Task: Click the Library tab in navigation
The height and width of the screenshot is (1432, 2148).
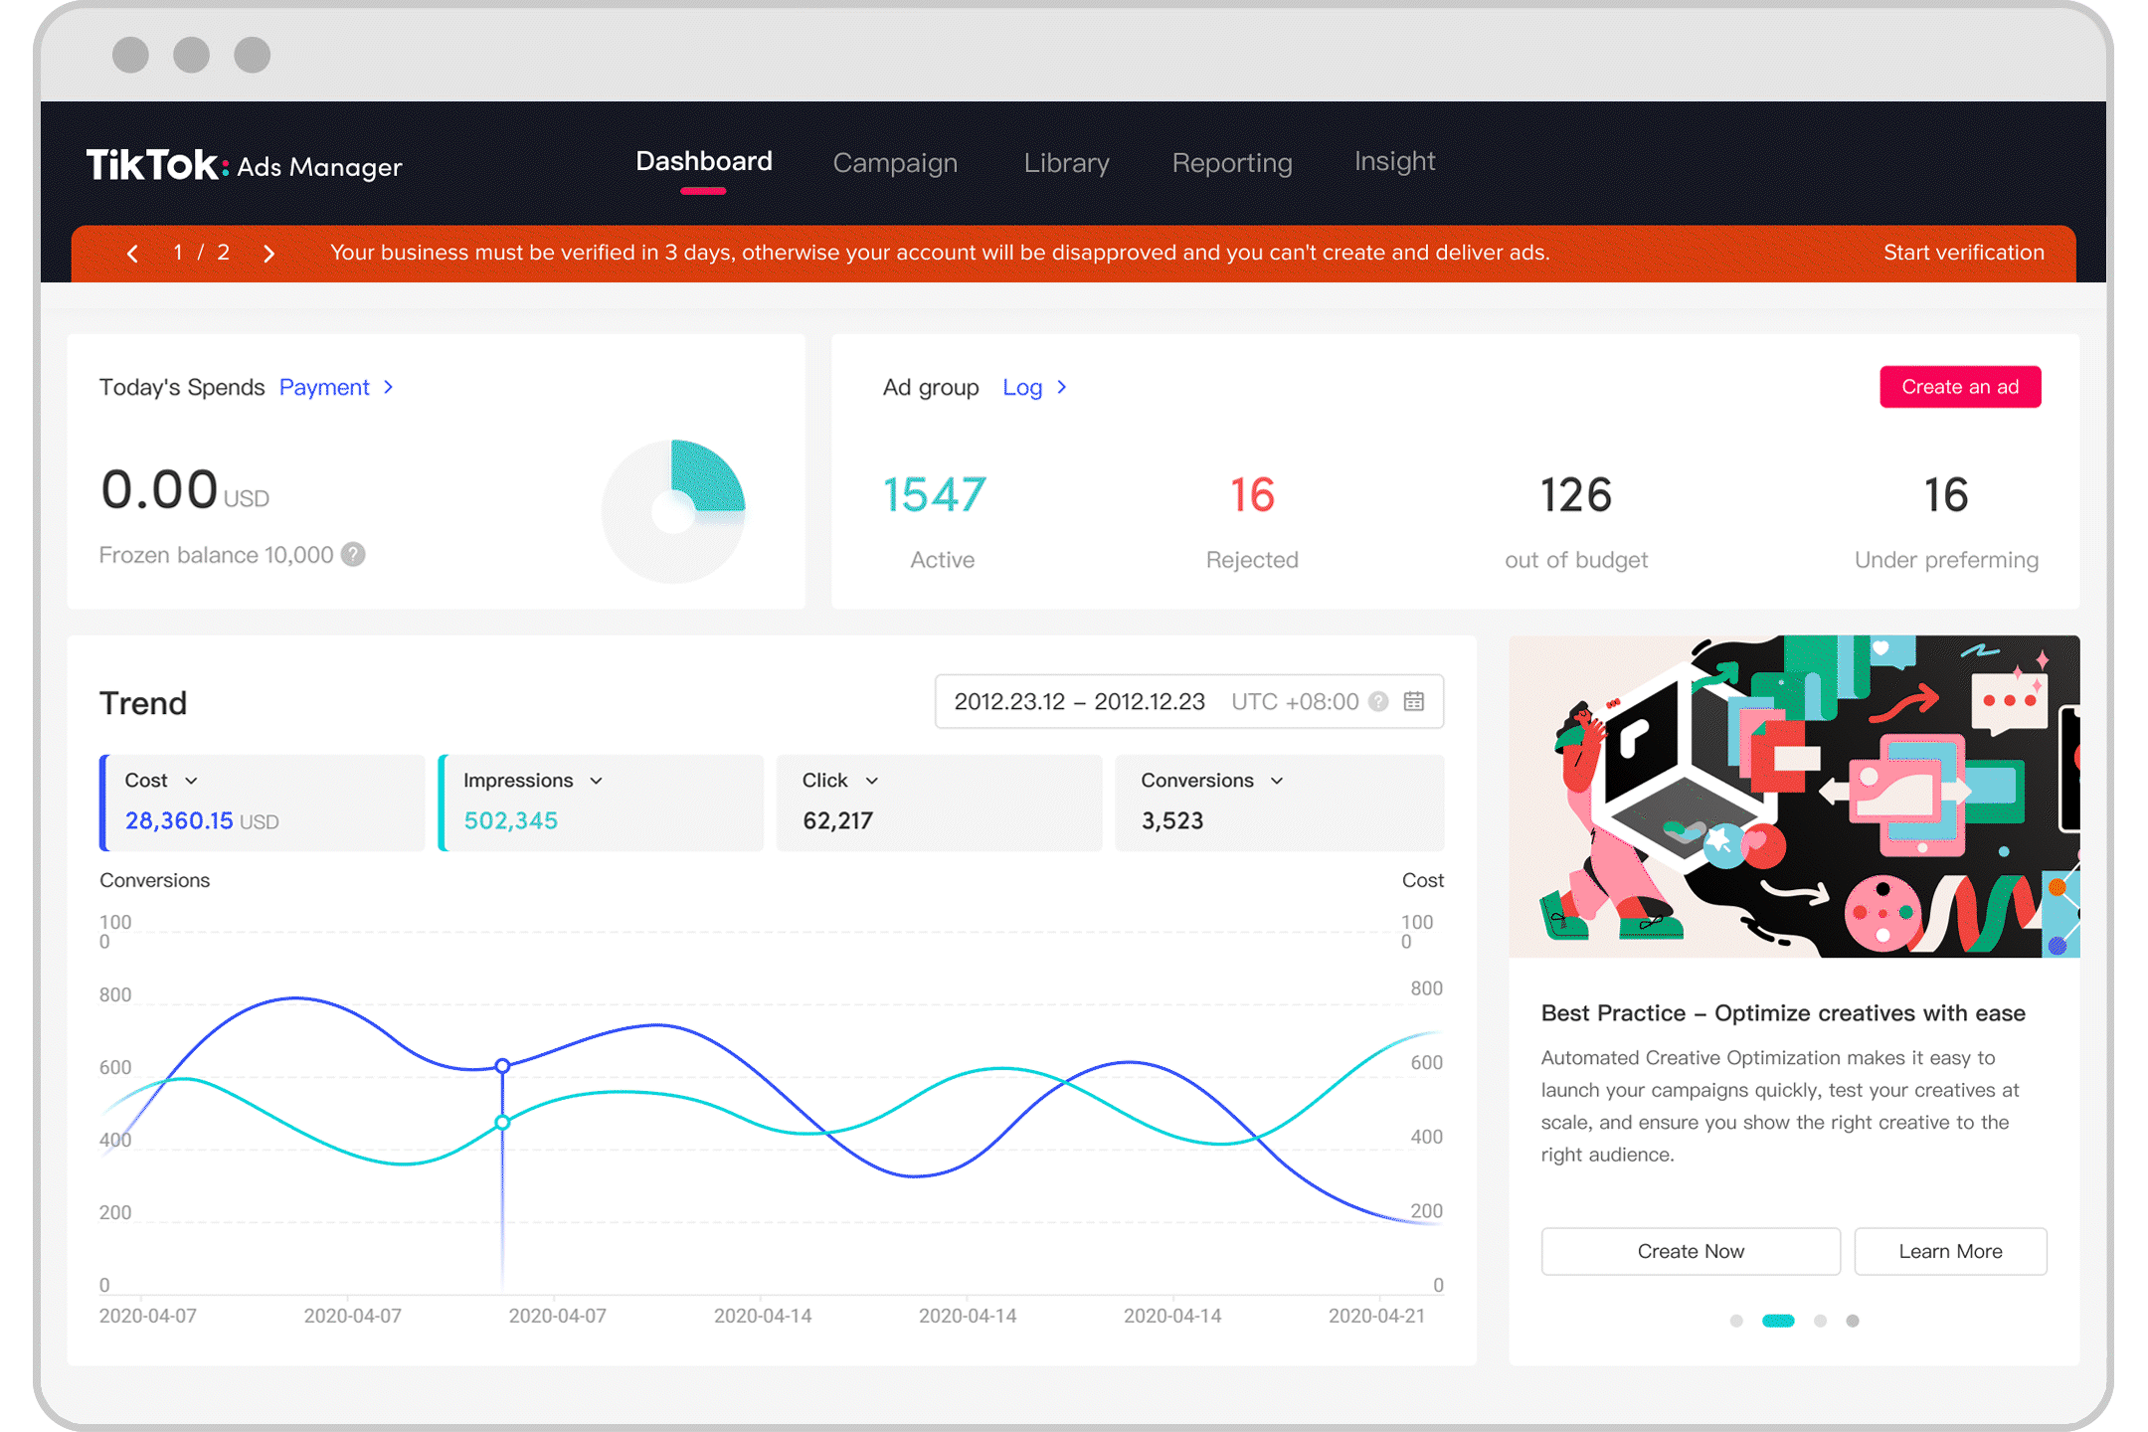Action: (x=1068, y=160)
